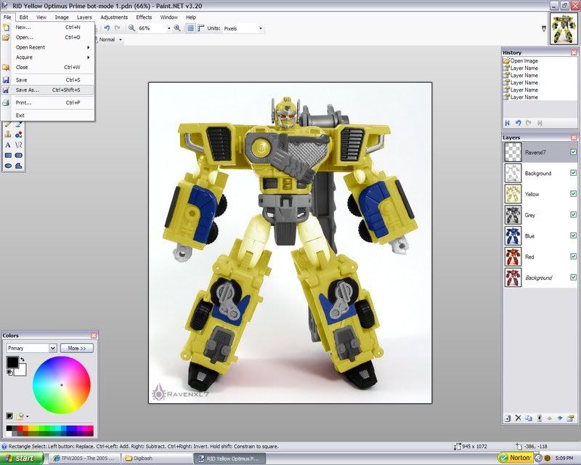Pick a hue on the color wheel
581x465 pixels.
pos(62,385)
